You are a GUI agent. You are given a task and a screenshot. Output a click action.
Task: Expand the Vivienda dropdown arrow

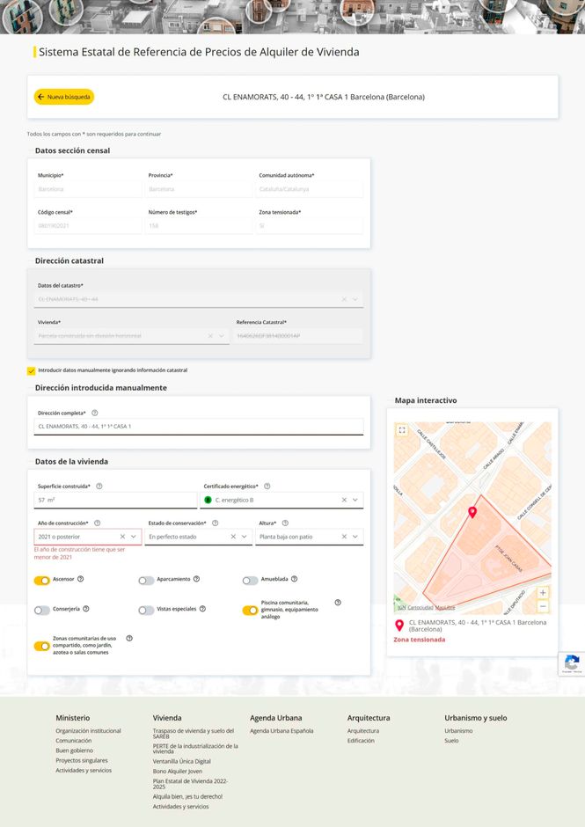222,336
